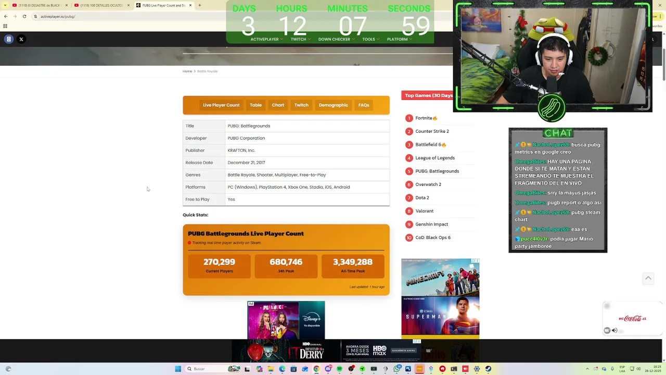Close the El DESASTRE de BLACK tab
Viewport: 666px width, 375px height.
pyautogui.click(x=67, y=5)
